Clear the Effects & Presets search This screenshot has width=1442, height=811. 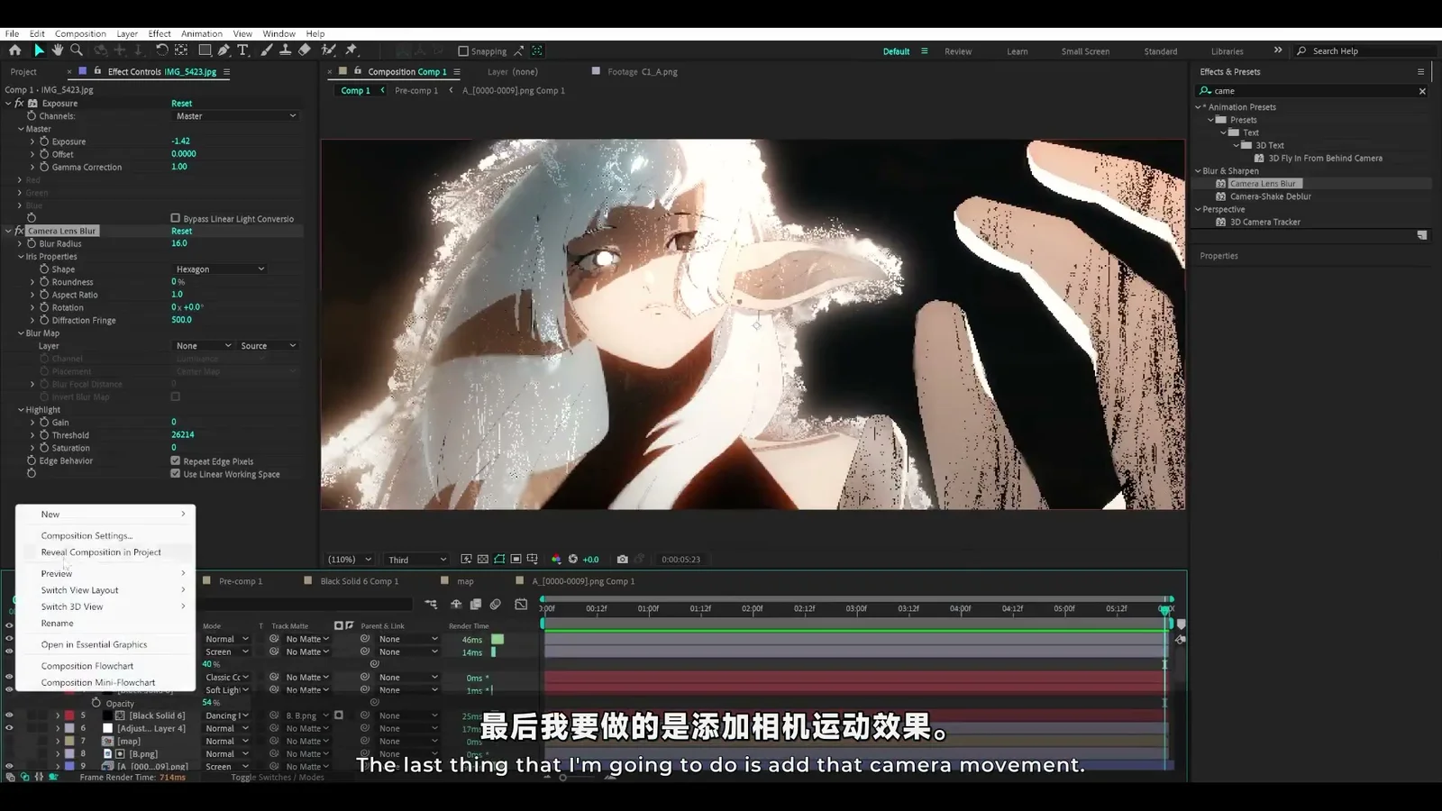(x=1422, y=91)
